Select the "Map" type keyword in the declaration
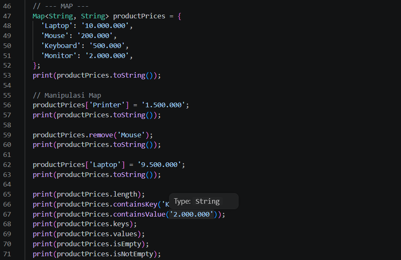Screen dimensions: 401x260 (38, 16)
